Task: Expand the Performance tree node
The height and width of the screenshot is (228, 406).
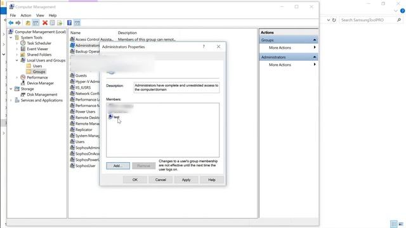Action: pos(17,77)
